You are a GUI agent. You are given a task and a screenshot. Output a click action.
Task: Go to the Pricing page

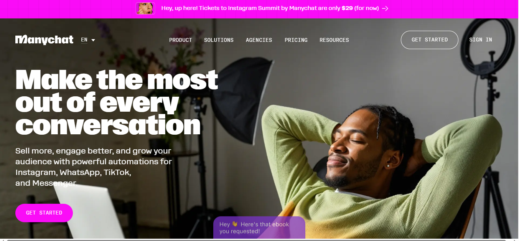pyautogui.click(x=296, y=40)
